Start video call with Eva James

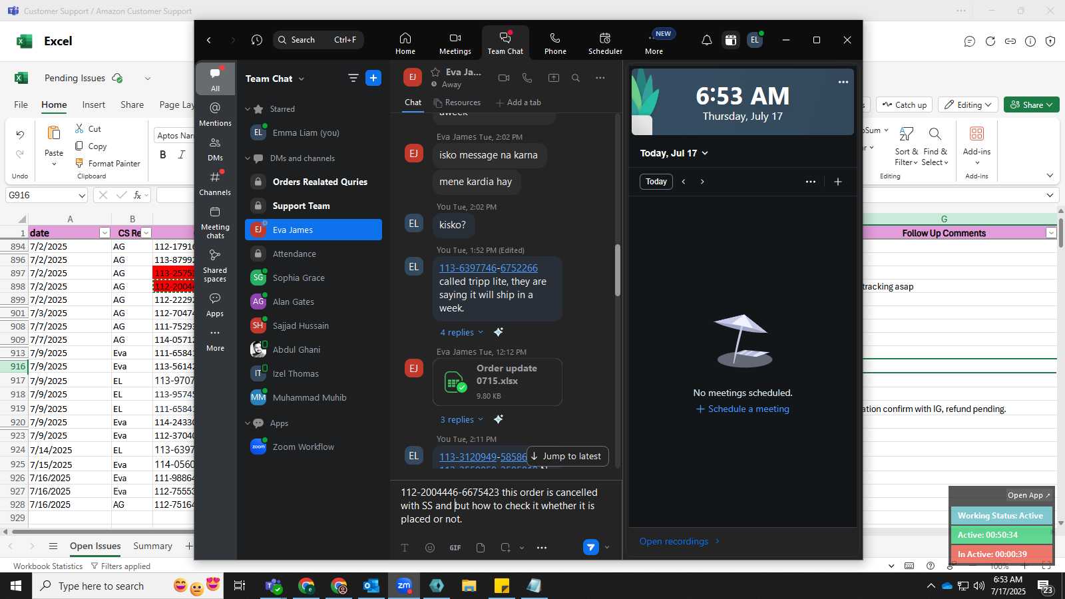pyautogui.click(x=504, y=78)
